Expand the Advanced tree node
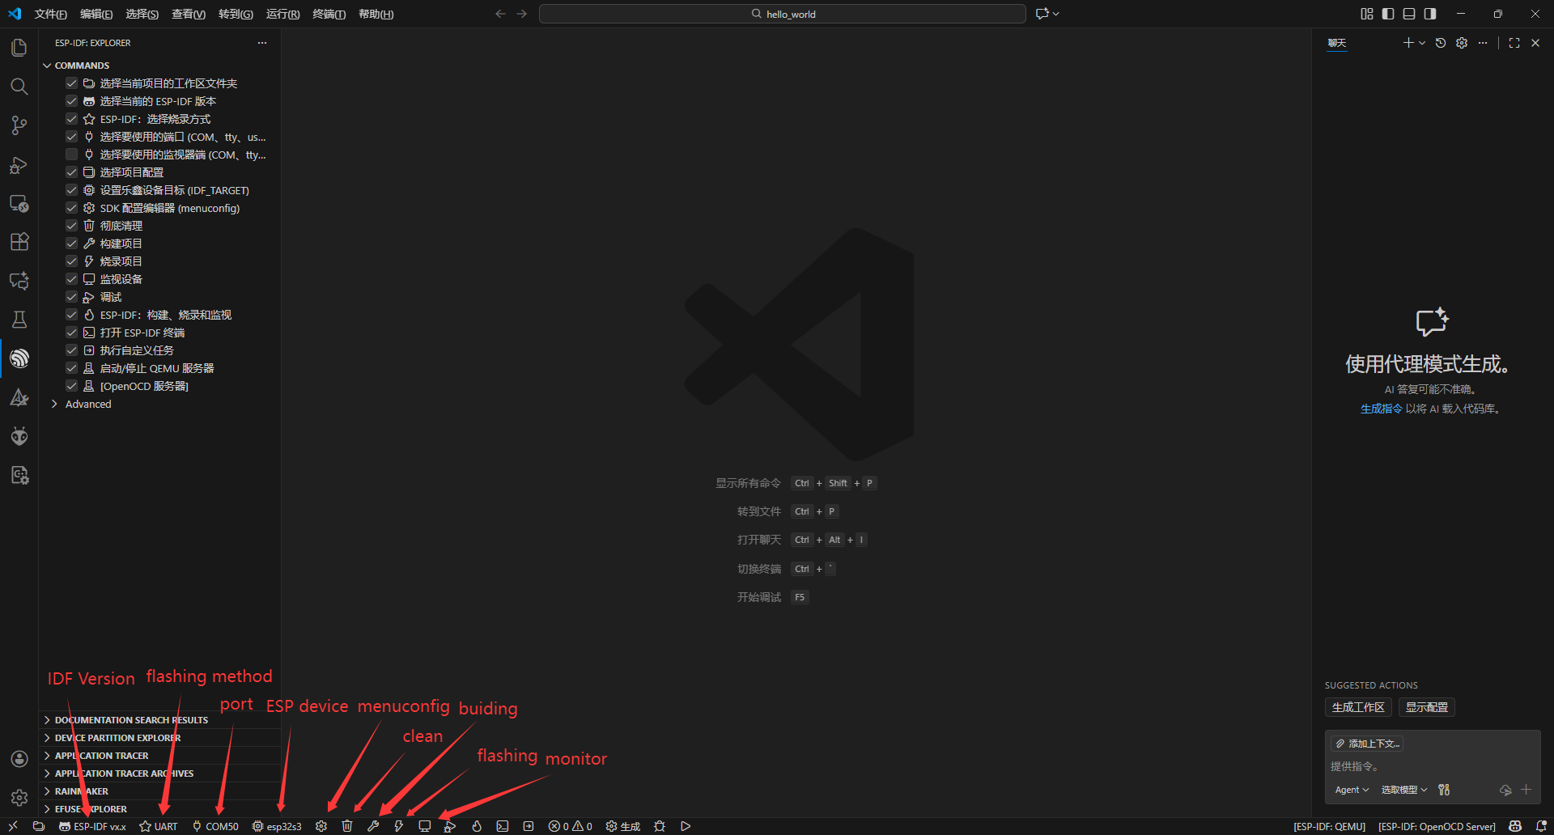The image size is (1554, 835). tap(54, 404)
